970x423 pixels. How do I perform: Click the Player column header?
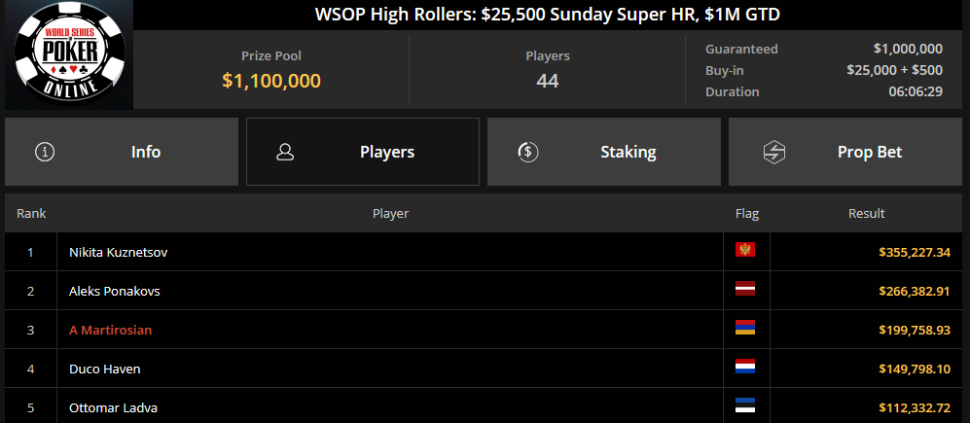(x=390, y=213)
